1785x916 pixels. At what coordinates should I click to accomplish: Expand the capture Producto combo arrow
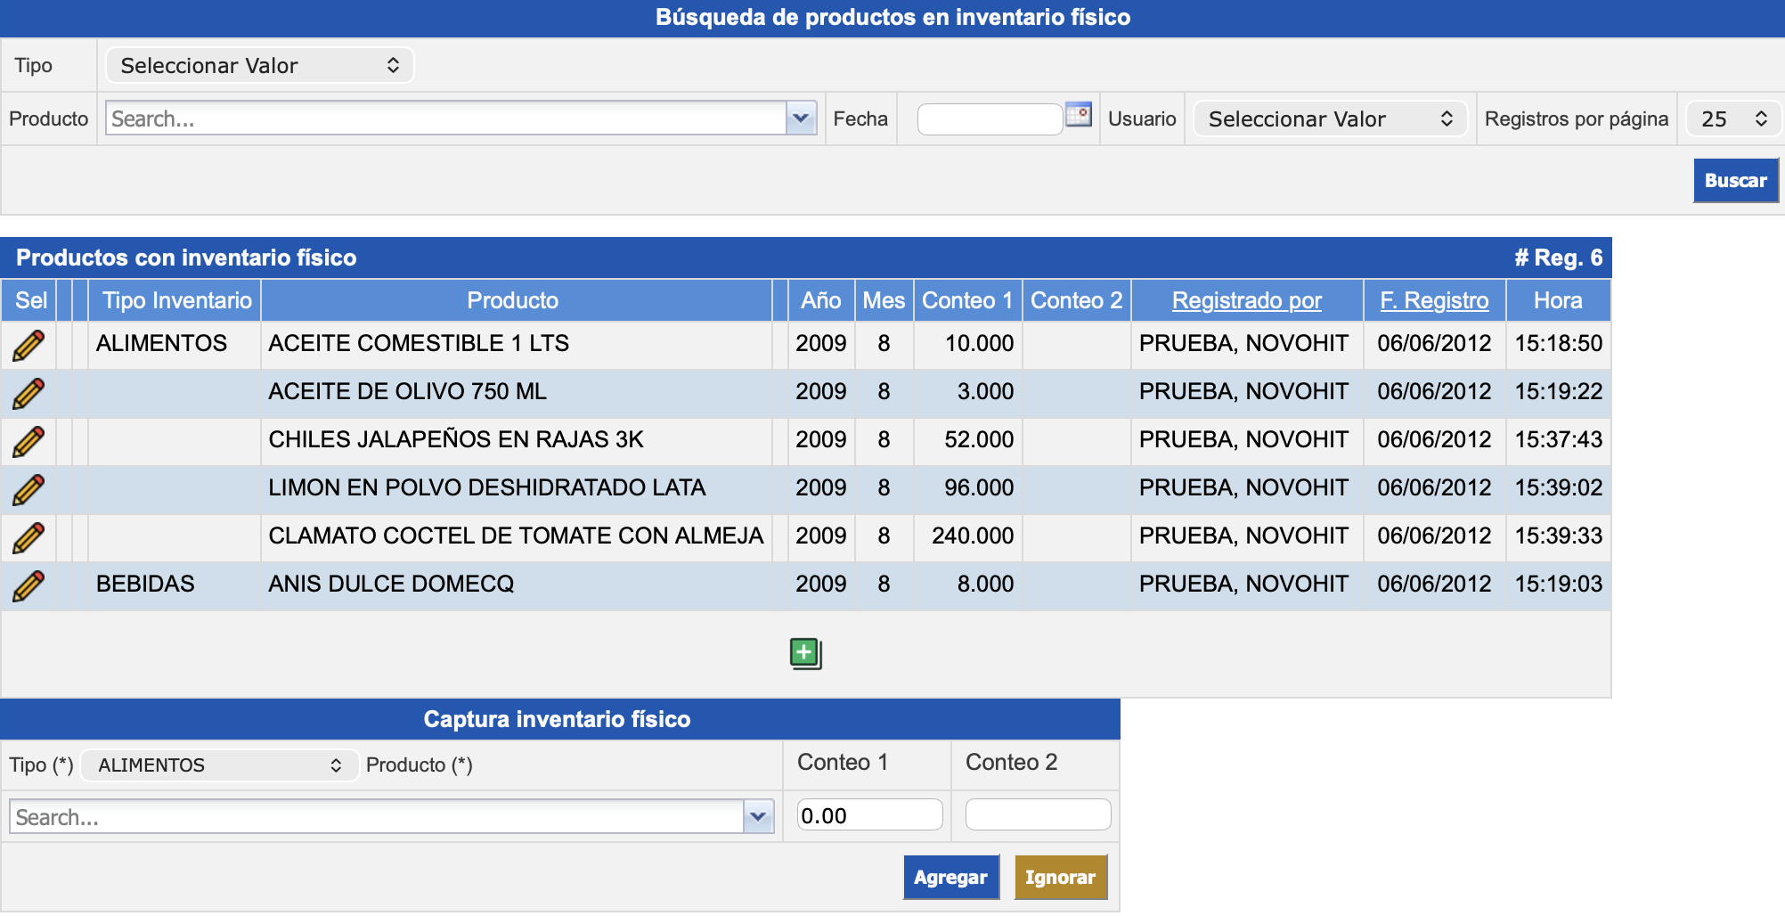coord(758,816)
